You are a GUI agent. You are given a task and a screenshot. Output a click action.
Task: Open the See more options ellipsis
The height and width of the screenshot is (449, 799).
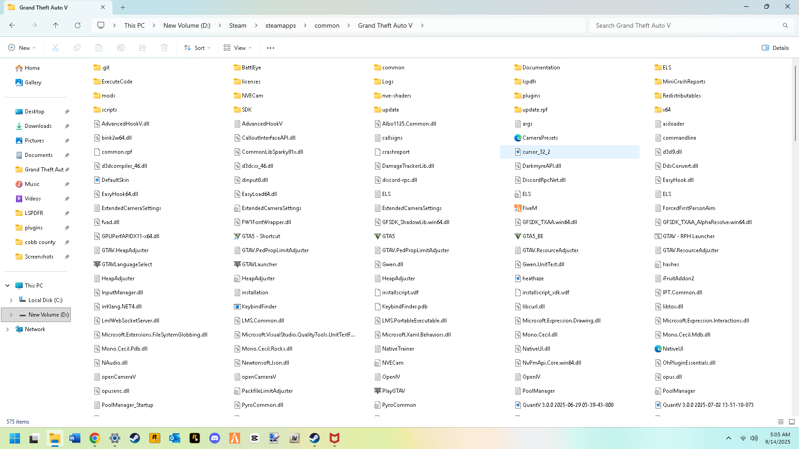pyautogui.click(x=271, y=48)
